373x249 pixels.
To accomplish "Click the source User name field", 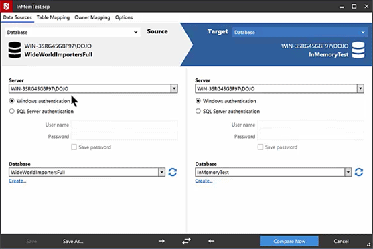I will (x=125, y=124).
